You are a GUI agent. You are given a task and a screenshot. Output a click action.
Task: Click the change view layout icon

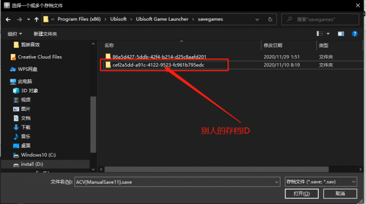(320, 34)
